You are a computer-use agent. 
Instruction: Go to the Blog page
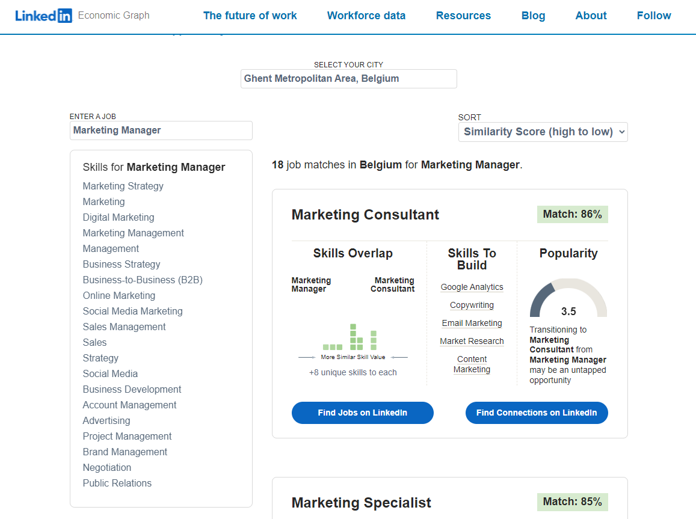tap(533, 16)
